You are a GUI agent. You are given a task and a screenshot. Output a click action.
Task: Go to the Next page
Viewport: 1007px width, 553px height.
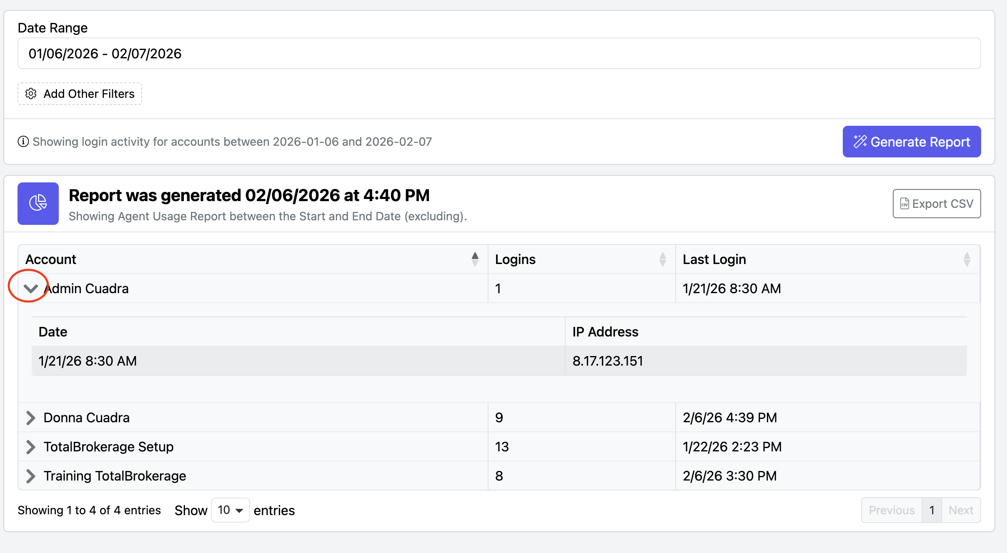pos(961,510)
